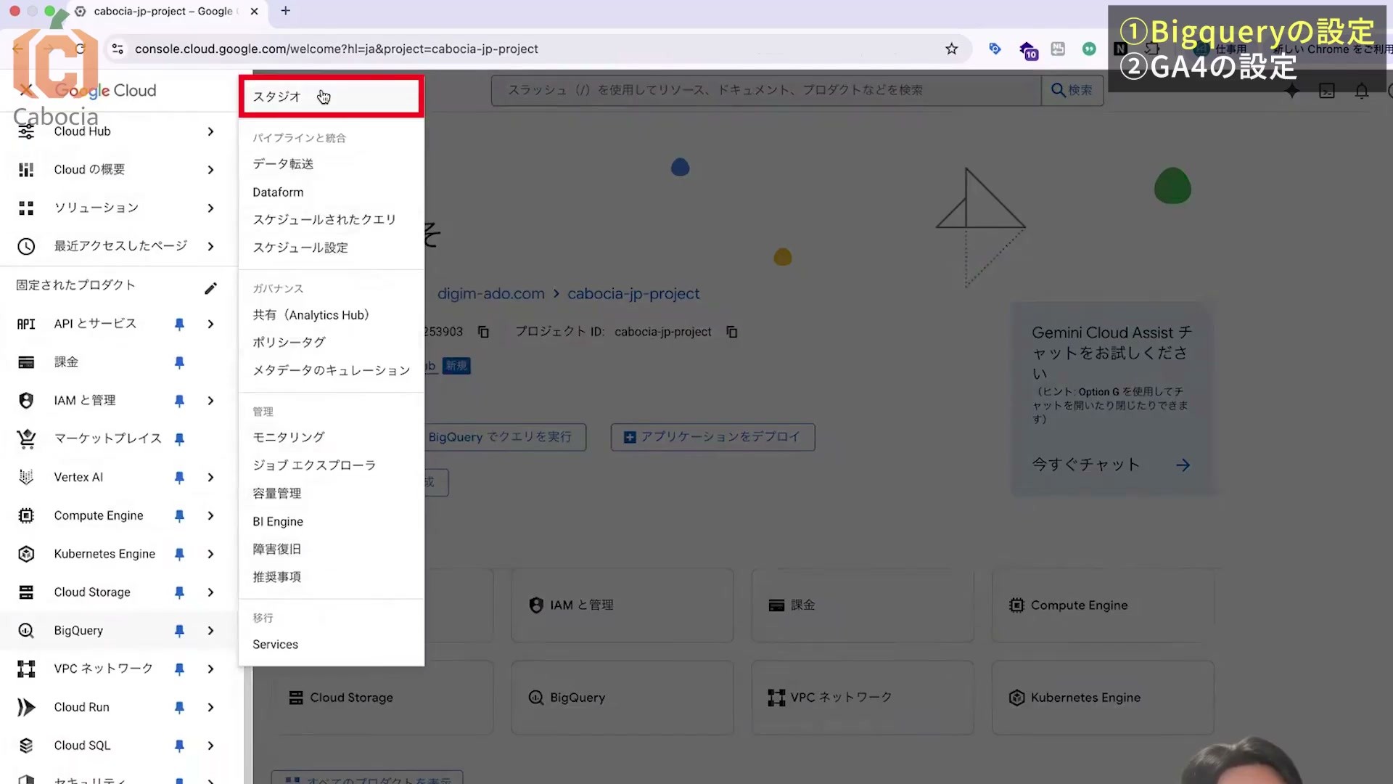Click the Cloud Hub sidebar icon
The image size is (1393, 784).
[x=26, y=131]
